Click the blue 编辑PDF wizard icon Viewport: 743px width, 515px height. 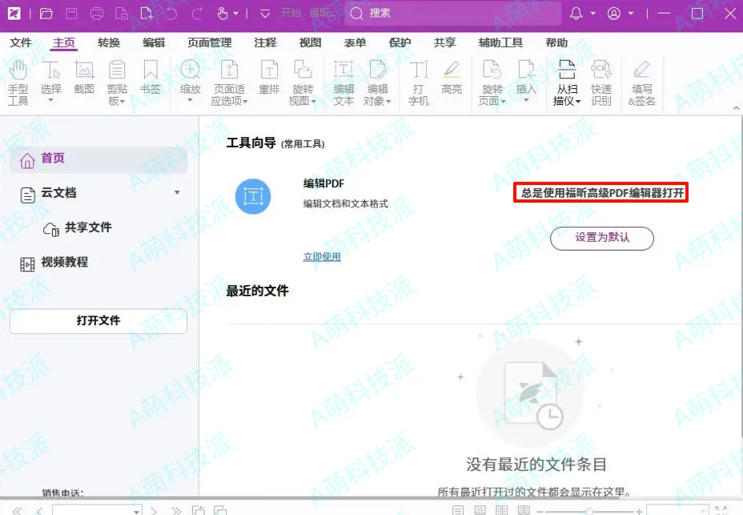[253, 196]
